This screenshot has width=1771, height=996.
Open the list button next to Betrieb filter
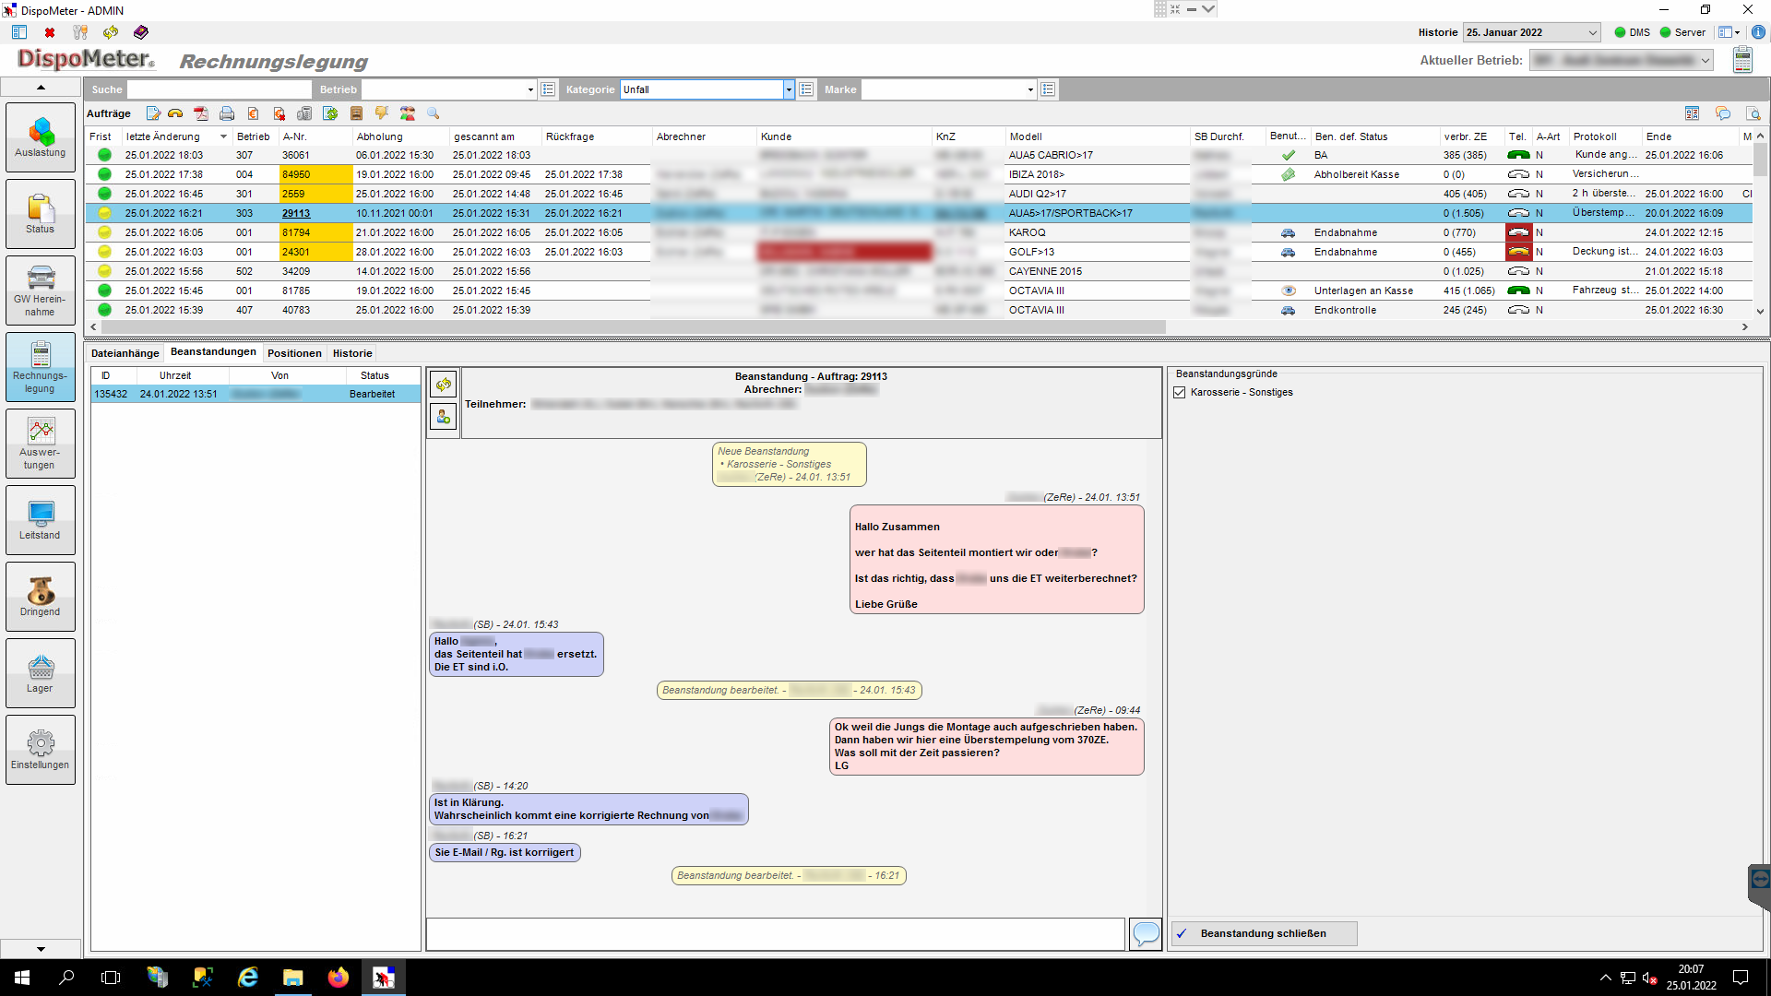click(548, 89)
